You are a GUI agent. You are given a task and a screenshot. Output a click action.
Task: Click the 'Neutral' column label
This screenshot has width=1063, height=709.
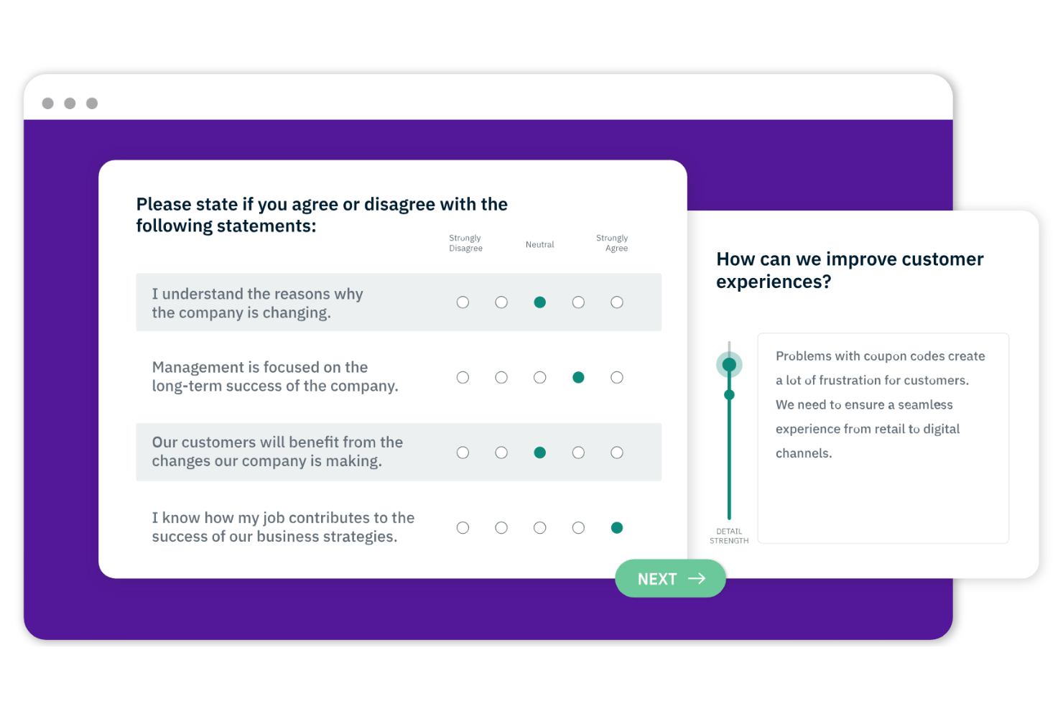click(540, 244)
